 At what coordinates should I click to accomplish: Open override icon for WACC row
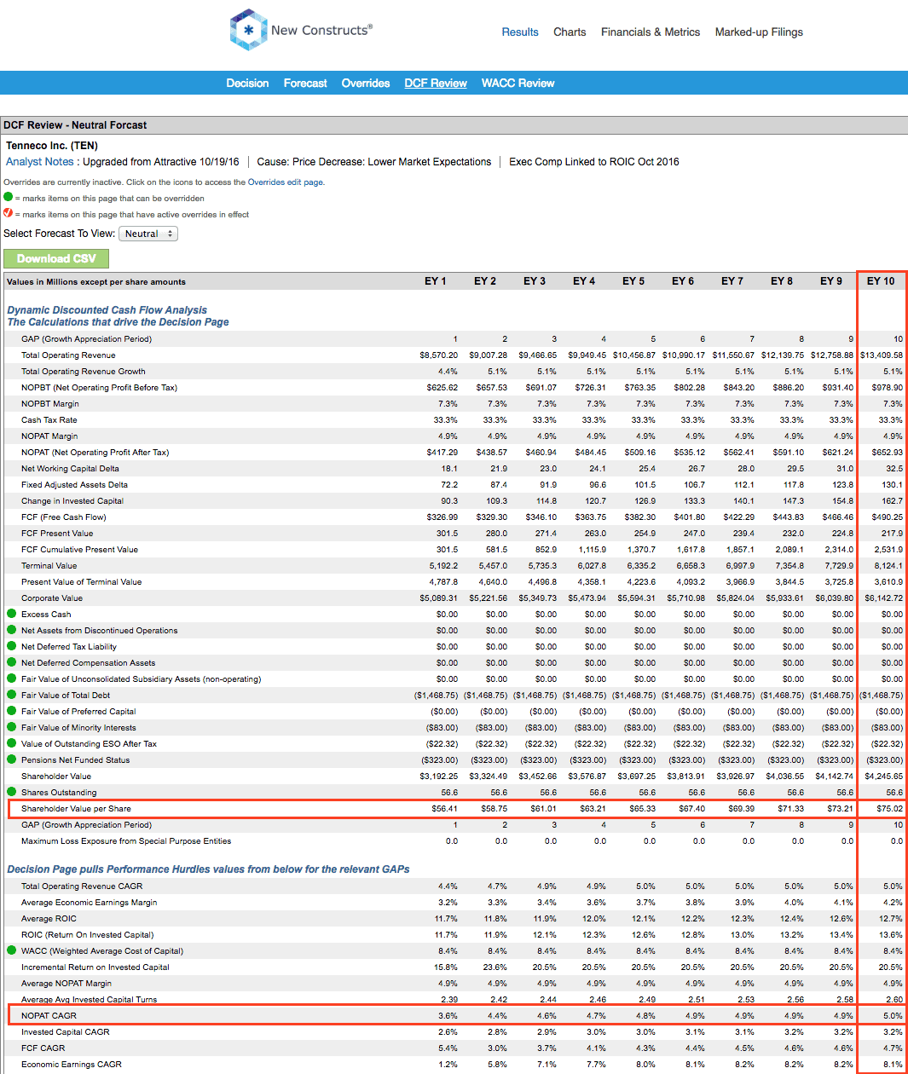point(12,950)
